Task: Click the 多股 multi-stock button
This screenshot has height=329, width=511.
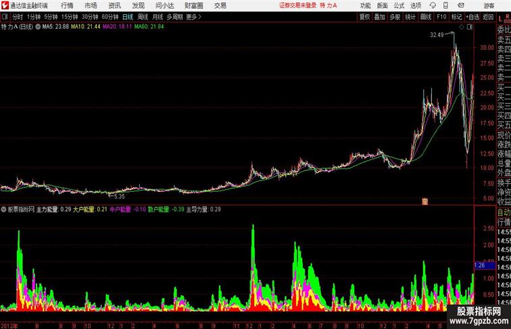Action: coord(395,17)
